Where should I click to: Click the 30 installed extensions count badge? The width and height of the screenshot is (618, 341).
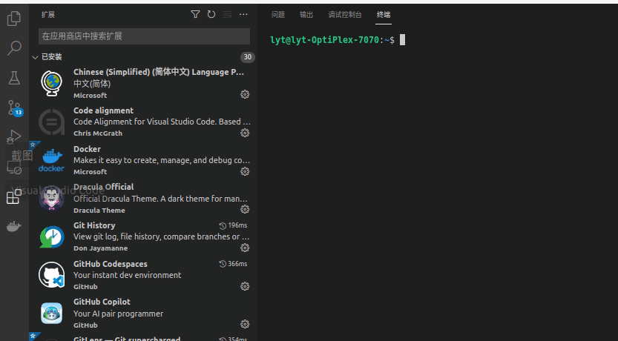(x=248, y=57)
